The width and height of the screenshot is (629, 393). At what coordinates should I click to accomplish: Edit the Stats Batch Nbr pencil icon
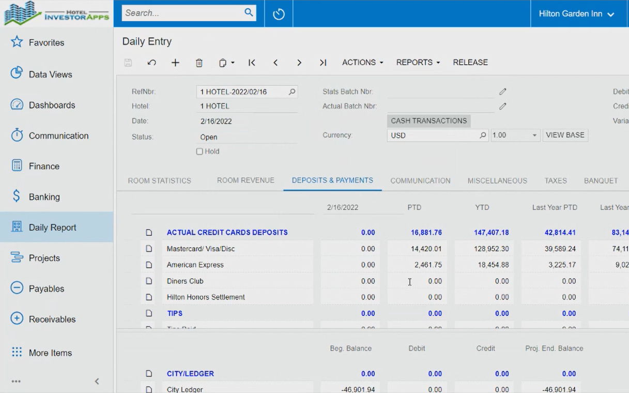click(x=502, y=92)
